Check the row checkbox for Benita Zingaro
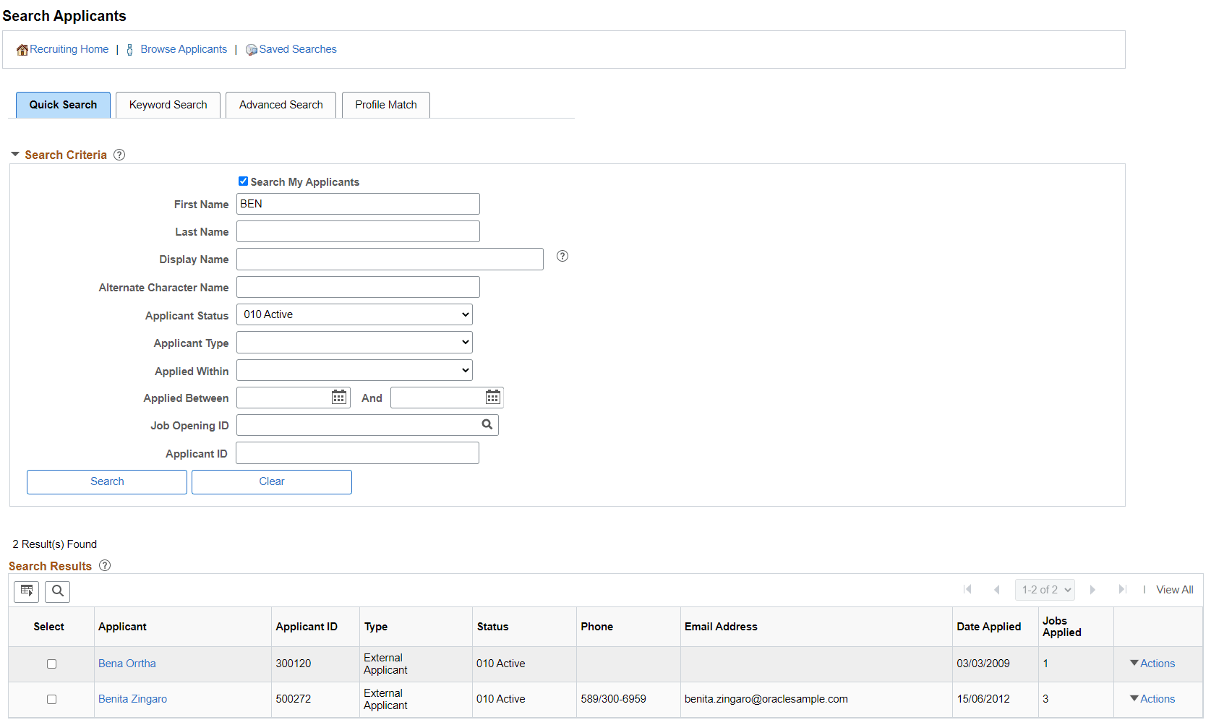The image size is (1211, 725). (51, 699)
